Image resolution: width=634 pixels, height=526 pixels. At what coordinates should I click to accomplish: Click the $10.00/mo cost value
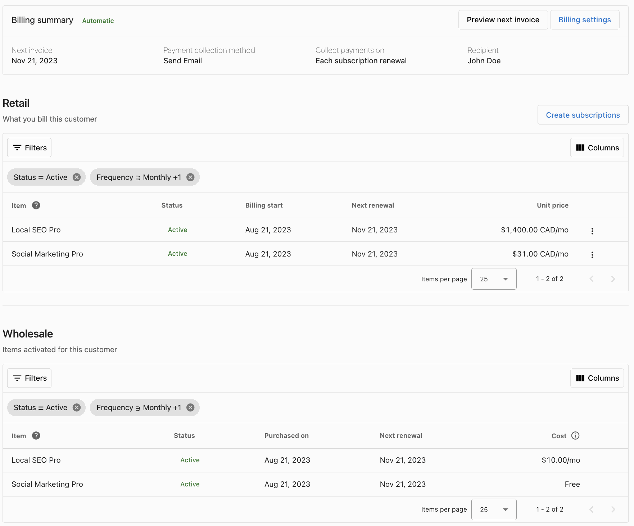[561, 460]
